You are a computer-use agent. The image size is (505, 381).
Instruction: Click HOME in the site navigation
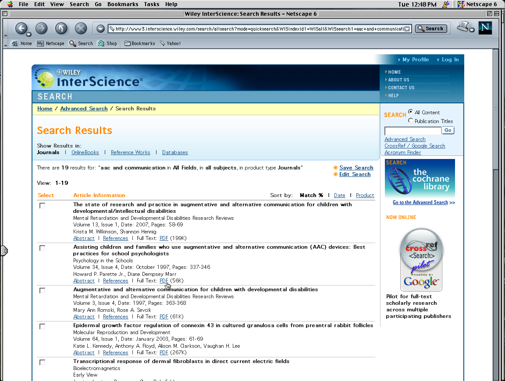[394, 72]
